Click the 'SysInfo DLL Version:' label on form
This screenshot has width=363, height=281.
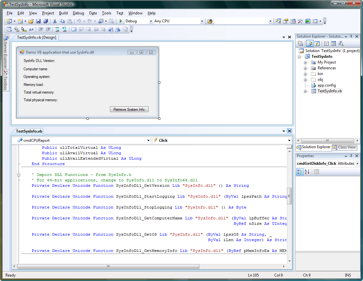[39, 61]
